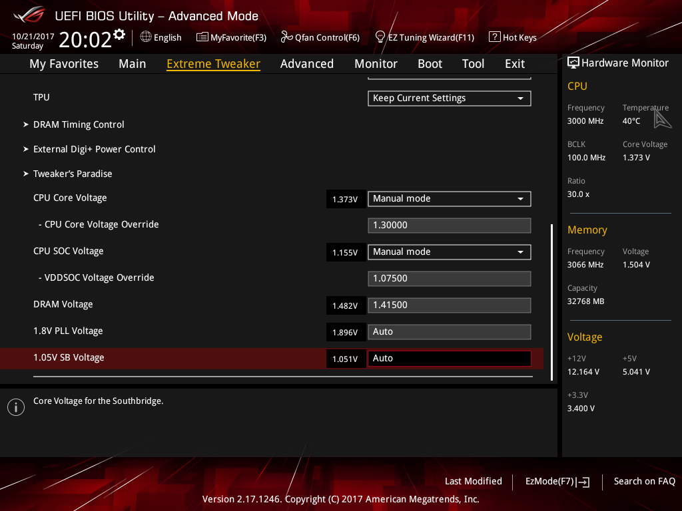Click the 1.896V PLL voltage readout
The height and width of the screenshot is (511, 682).
[346, 333]
